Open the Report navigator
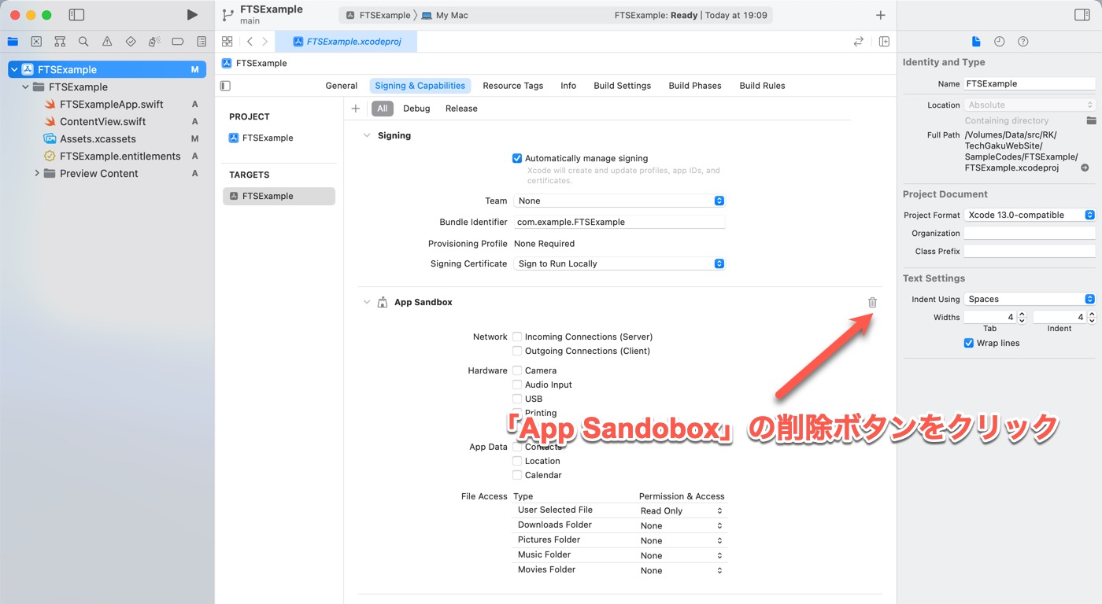Image resolution: width=1102 pixels, height=604 pixels. 202,42
